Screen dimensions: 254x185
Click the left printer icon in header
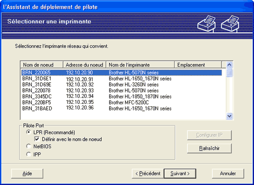pos(207,24)
